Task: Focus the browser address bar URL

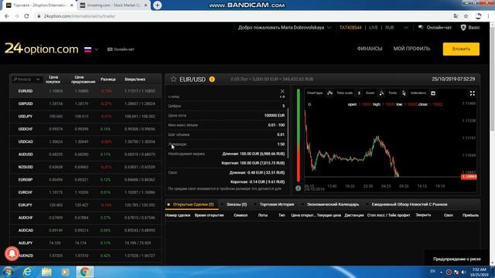Action: [x=80, y=16]
